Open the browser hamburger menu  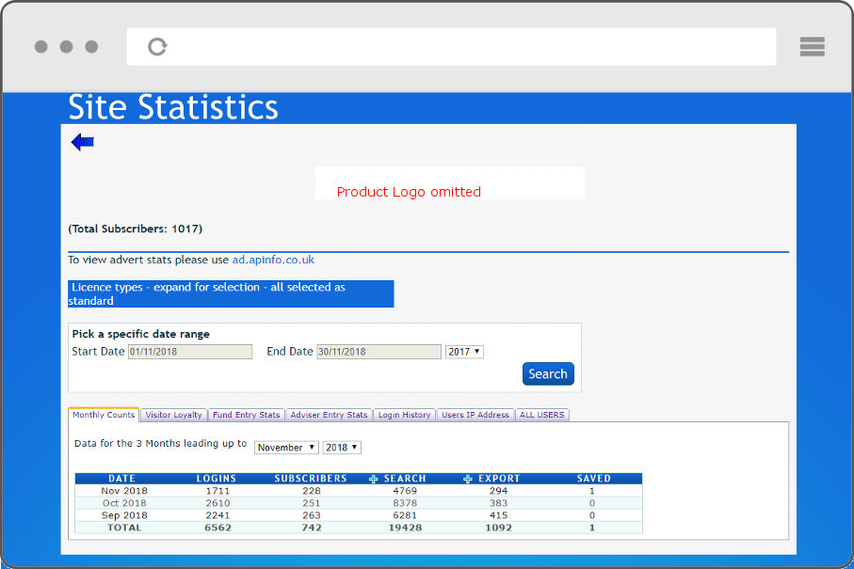812,46
